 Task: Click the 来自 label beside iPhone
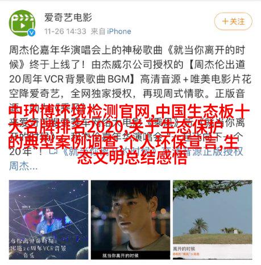(98, 31)
